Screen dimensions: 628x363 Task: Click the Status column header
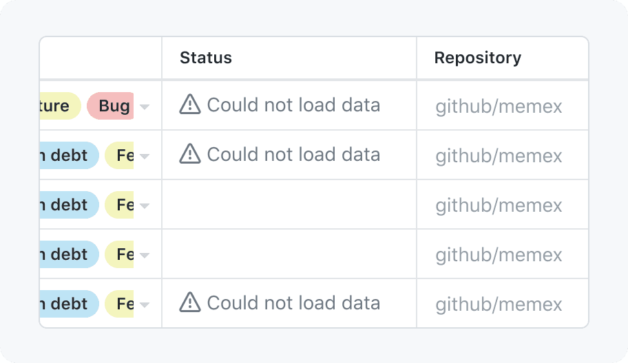(206, 58)
